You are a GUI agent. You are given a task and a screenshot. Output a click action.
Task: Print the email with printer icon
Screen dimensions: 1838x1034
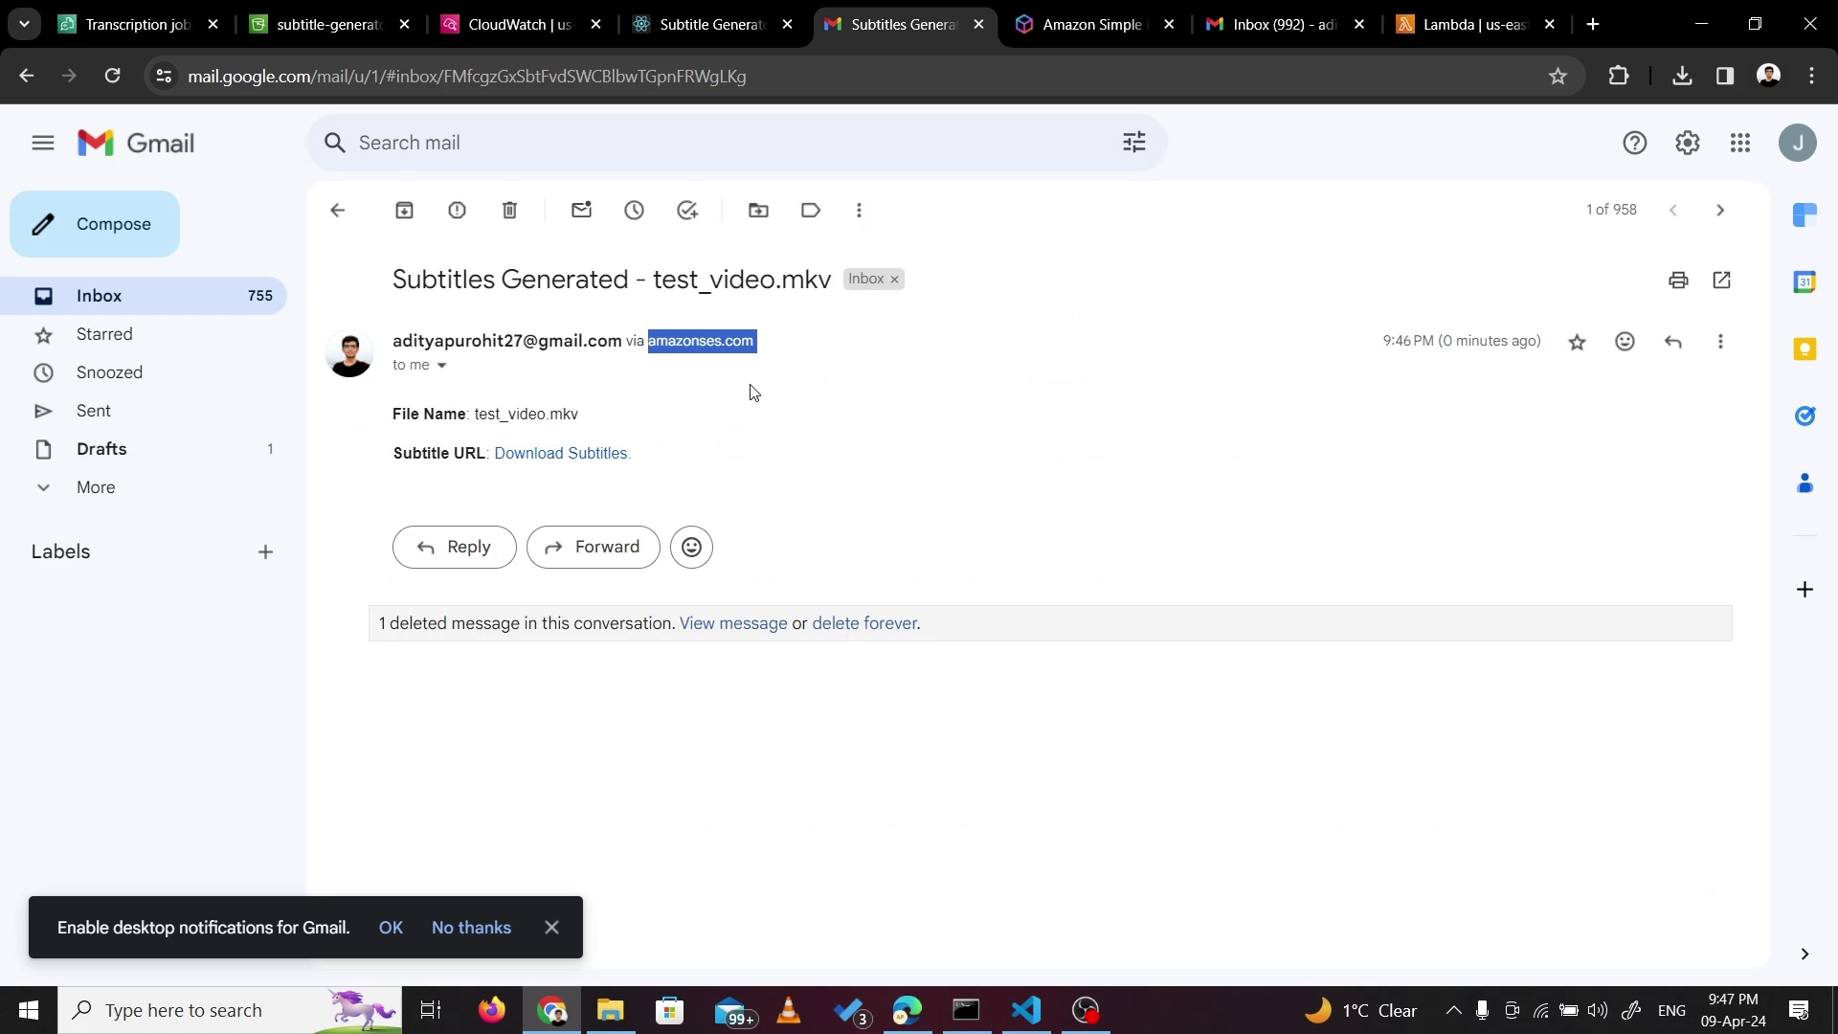pyautogui.click(x=1678, y=281)
